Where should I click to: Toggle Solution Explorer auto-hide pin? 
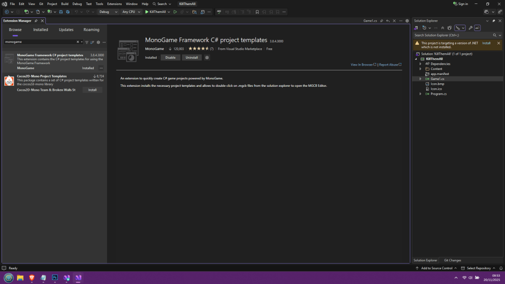click(494, 21)
